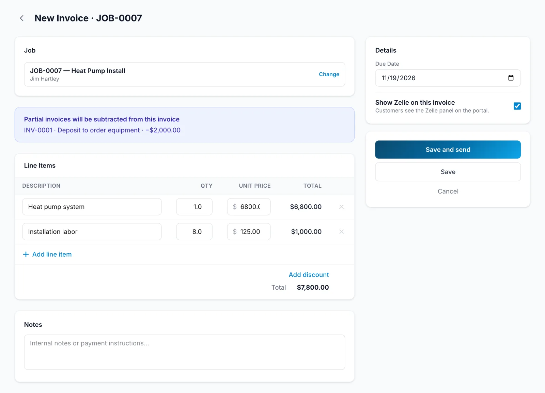Click the Save and send button
Screen dimensions: 545x393
tap(448, 150)
